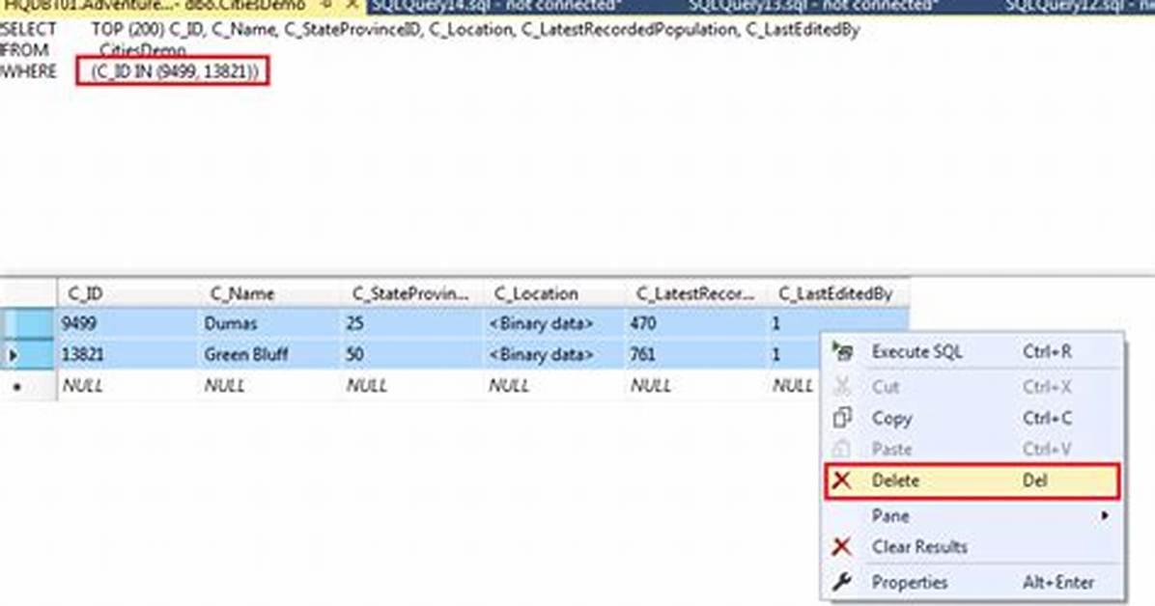Click the C_StateProvin... column header

[x=411, y=293]
